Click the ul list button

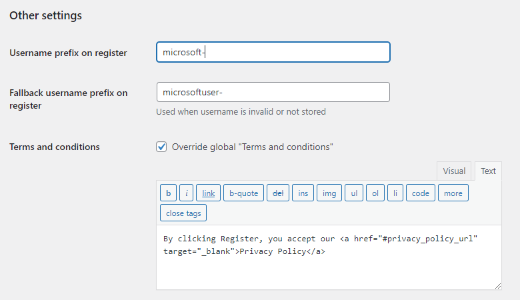click(355, 193)
